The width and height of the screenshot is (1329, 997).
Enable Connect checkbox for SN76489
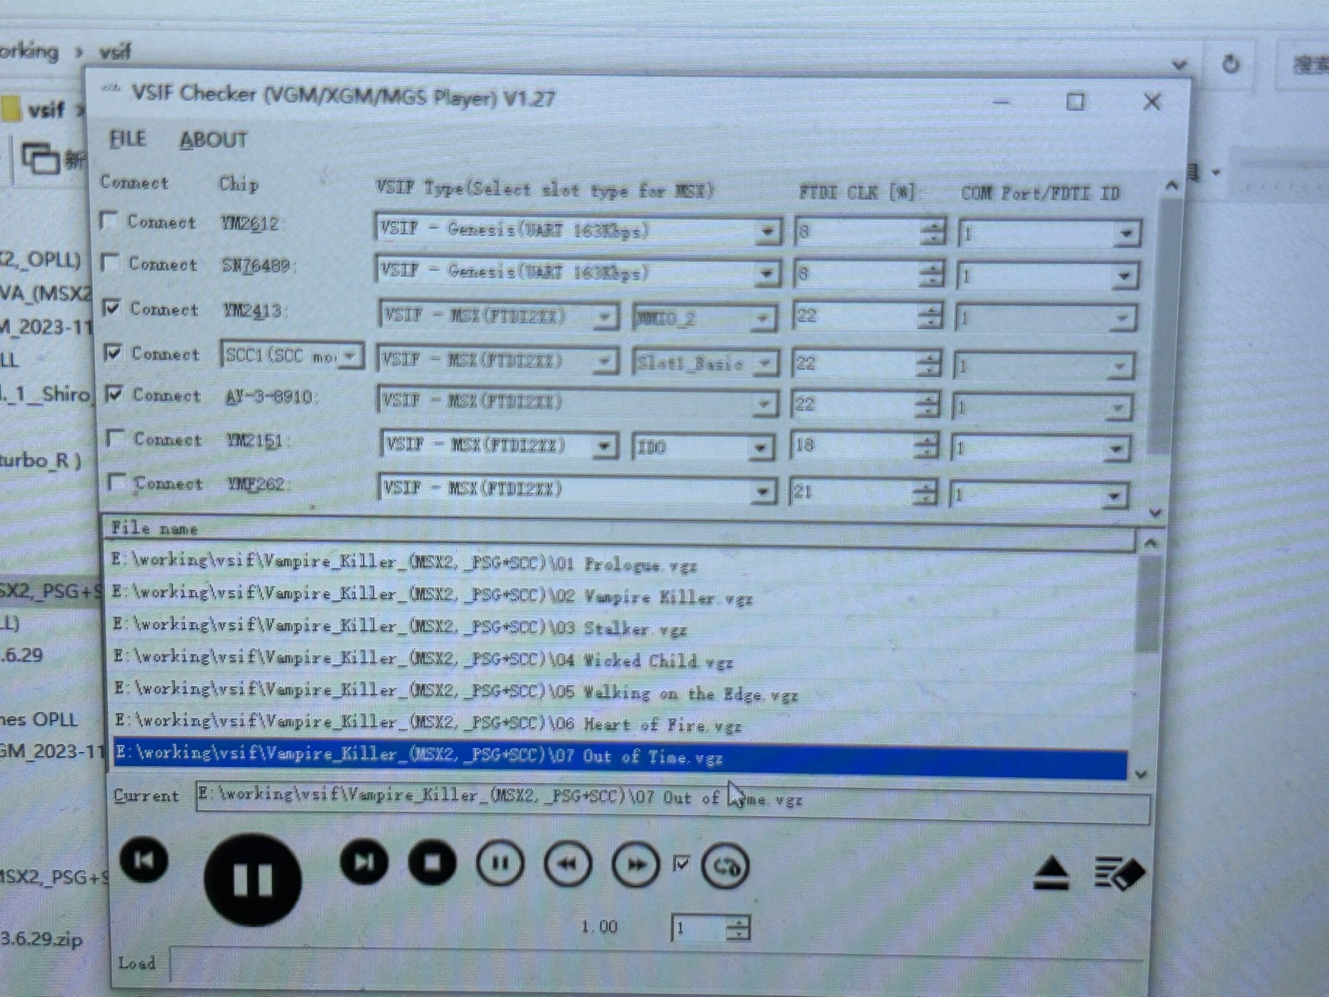(109, 262)
